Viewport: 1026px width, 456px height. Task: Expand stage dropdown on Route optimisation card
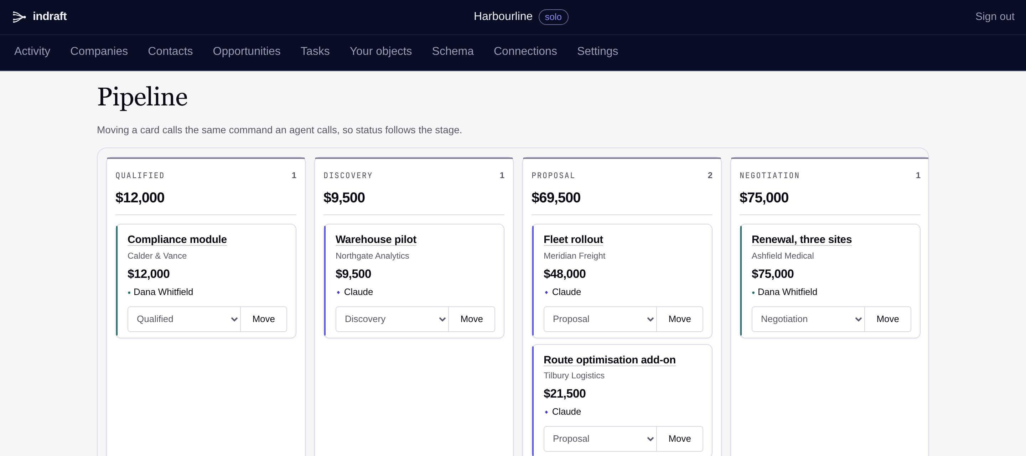(600, 439)
